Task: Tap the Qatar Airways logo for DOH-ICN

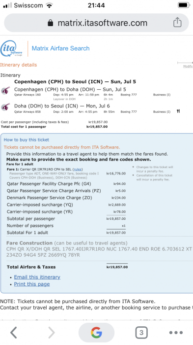Action: tap(5, 107)
